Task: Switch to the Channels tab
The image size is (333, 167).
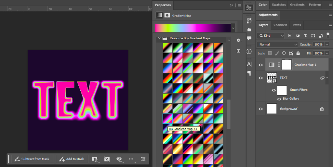Action: tap(280, 25)
